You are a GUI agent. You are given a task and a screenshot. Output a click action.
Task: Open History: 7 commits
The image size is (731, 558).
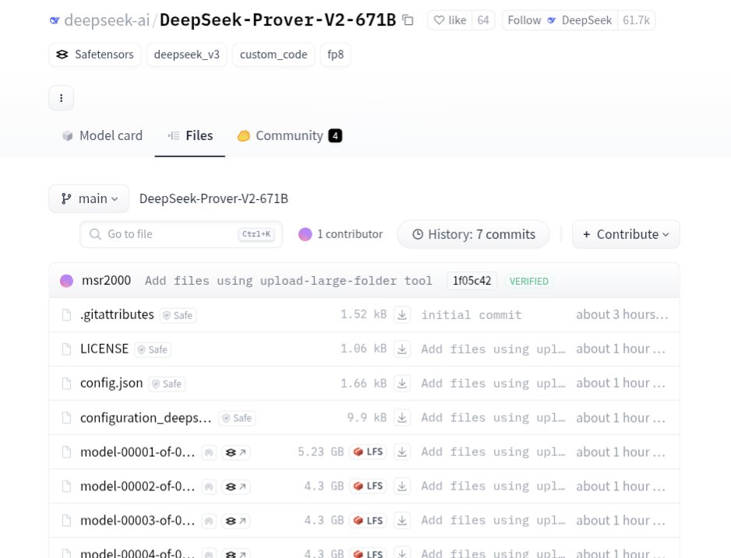point(473,234)
